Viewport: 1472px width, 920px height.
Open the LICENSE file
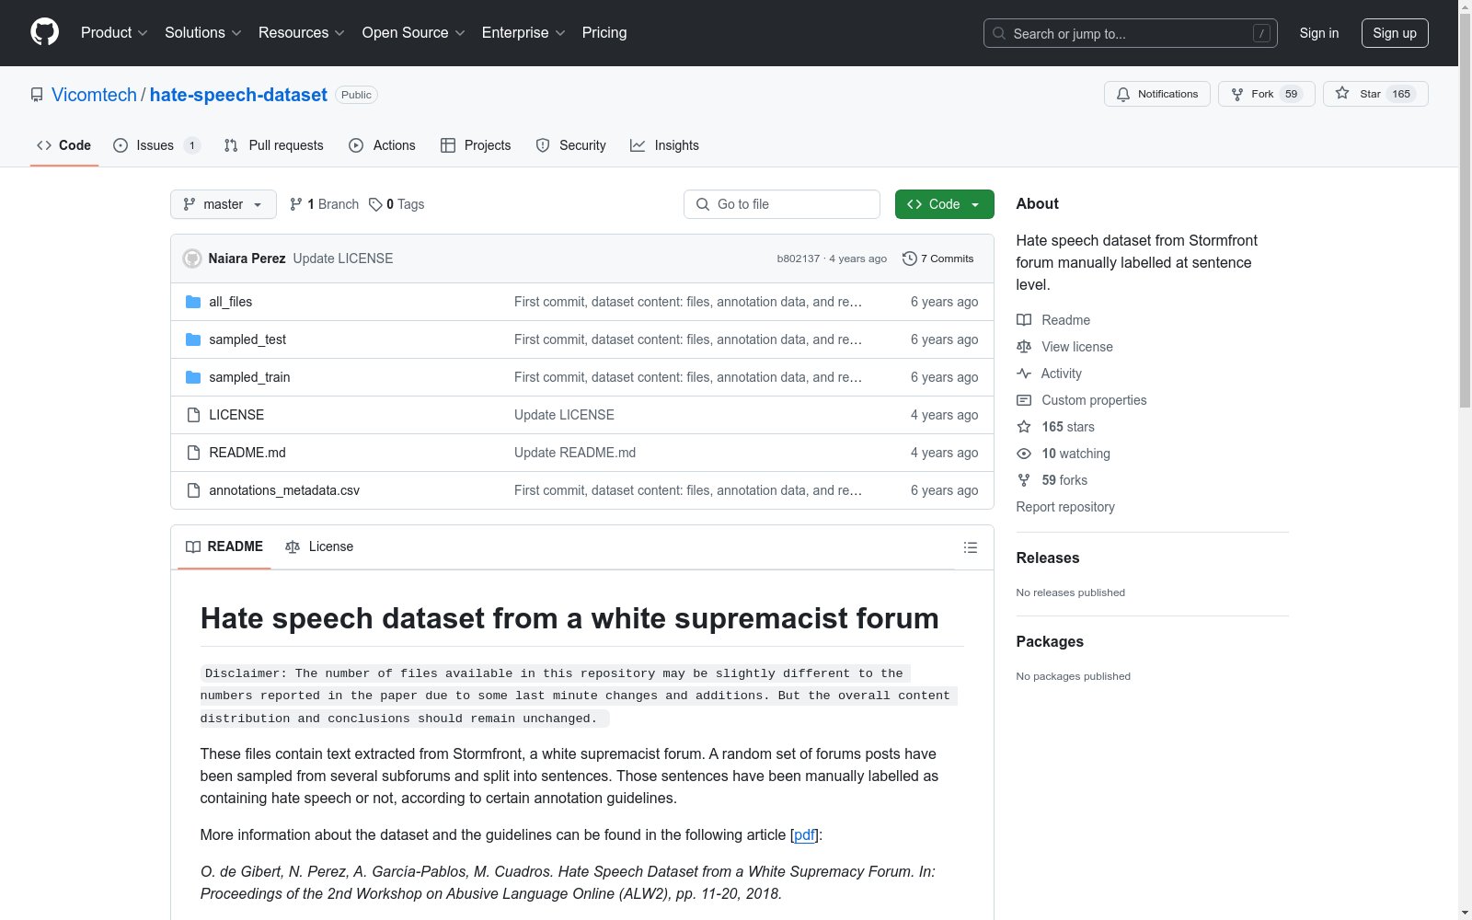tap(236, 415)
